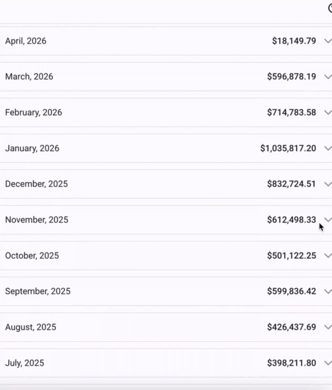Click the "January, 2026" row label
This screenshot has width=332, height=390.
(x=32, y=148)
